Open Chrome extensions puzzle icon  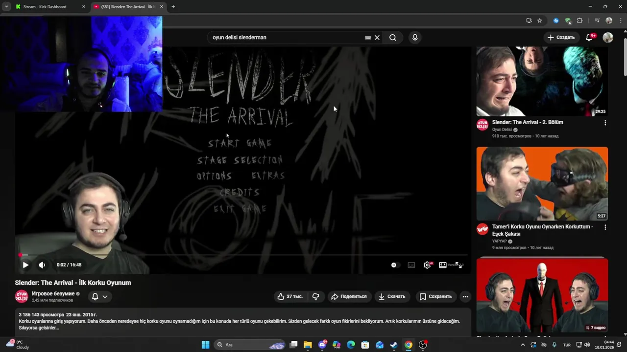click(x=580, y=21)
